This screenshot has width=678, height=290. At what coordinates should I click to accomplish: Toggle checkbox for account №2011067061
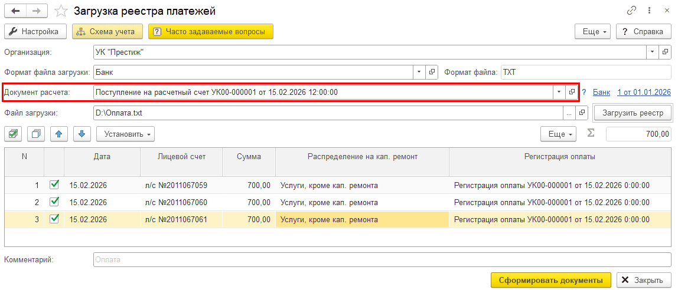coord(54,219)
